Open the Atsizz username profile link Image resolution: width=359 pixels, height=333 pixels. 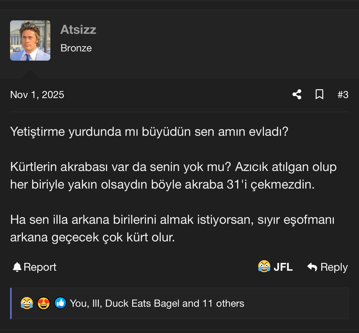(78, 30)
